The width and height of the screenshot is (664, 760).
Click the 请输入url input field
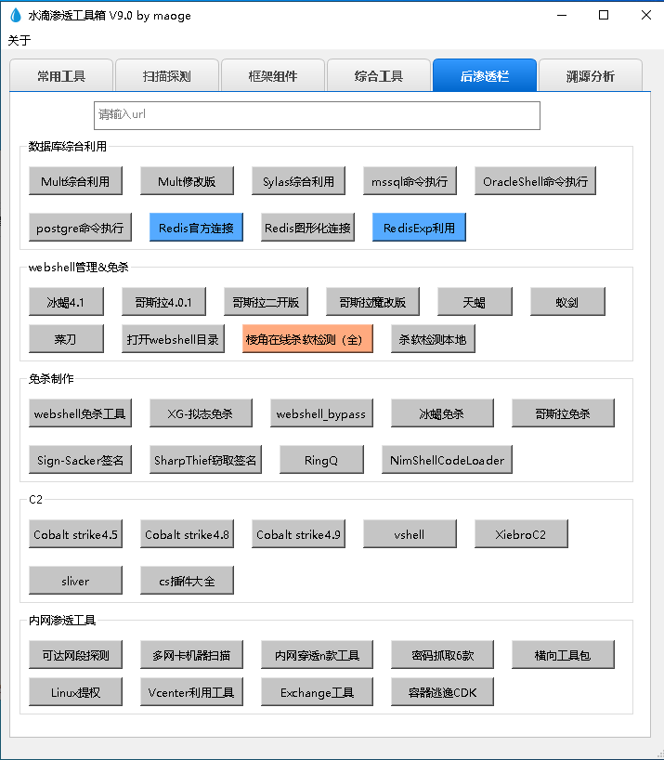coord(317,115)
